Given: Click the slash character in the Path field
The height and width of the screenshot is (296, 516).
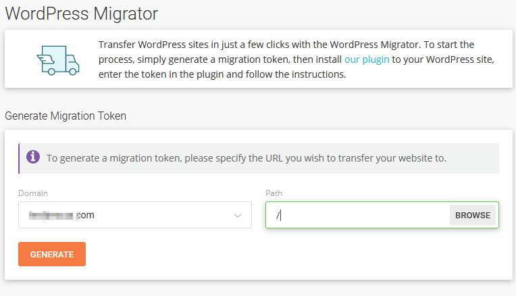Looking at the screenshot, I should click(278, 216).
